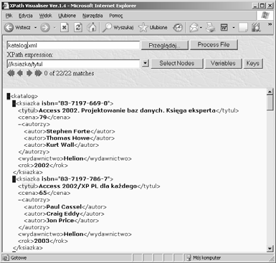
Task: Collapse ksiazka node isbn 83-7197-669-0
Action: [14, 103]
